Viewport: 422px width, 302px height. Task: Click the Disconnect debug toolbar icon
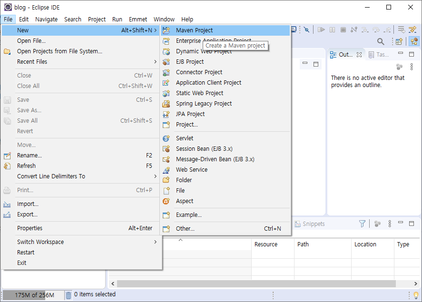click(354, 29)
